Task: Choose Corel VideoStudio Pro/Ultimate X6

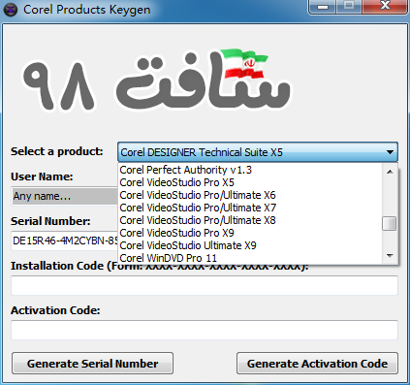Action: 251,195
